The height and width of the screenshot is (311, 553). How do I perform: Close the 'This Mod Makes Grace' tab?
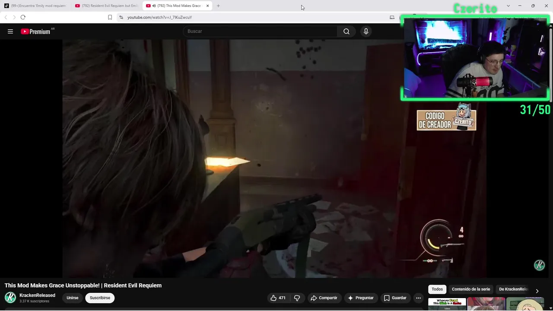click(207, 6)
